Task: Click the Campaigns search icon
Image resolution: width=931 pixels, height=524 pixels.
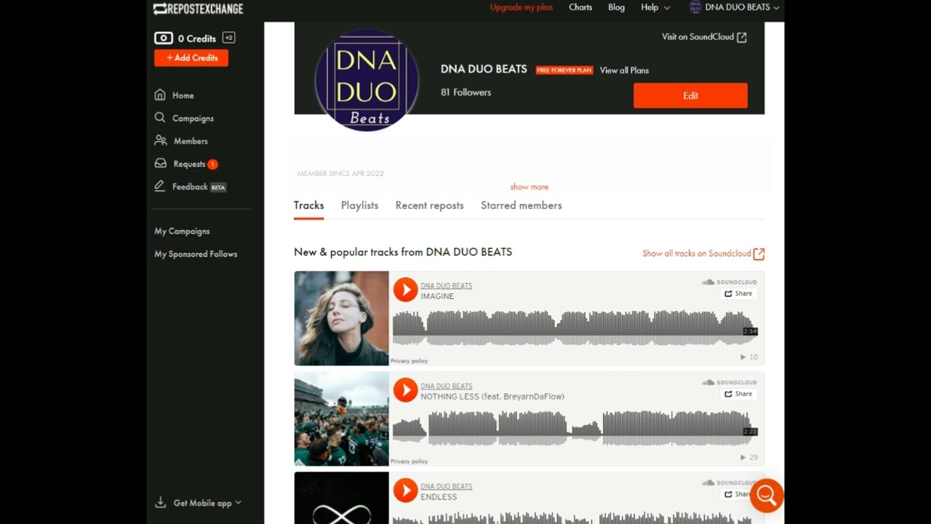Action: coord(160,117)
